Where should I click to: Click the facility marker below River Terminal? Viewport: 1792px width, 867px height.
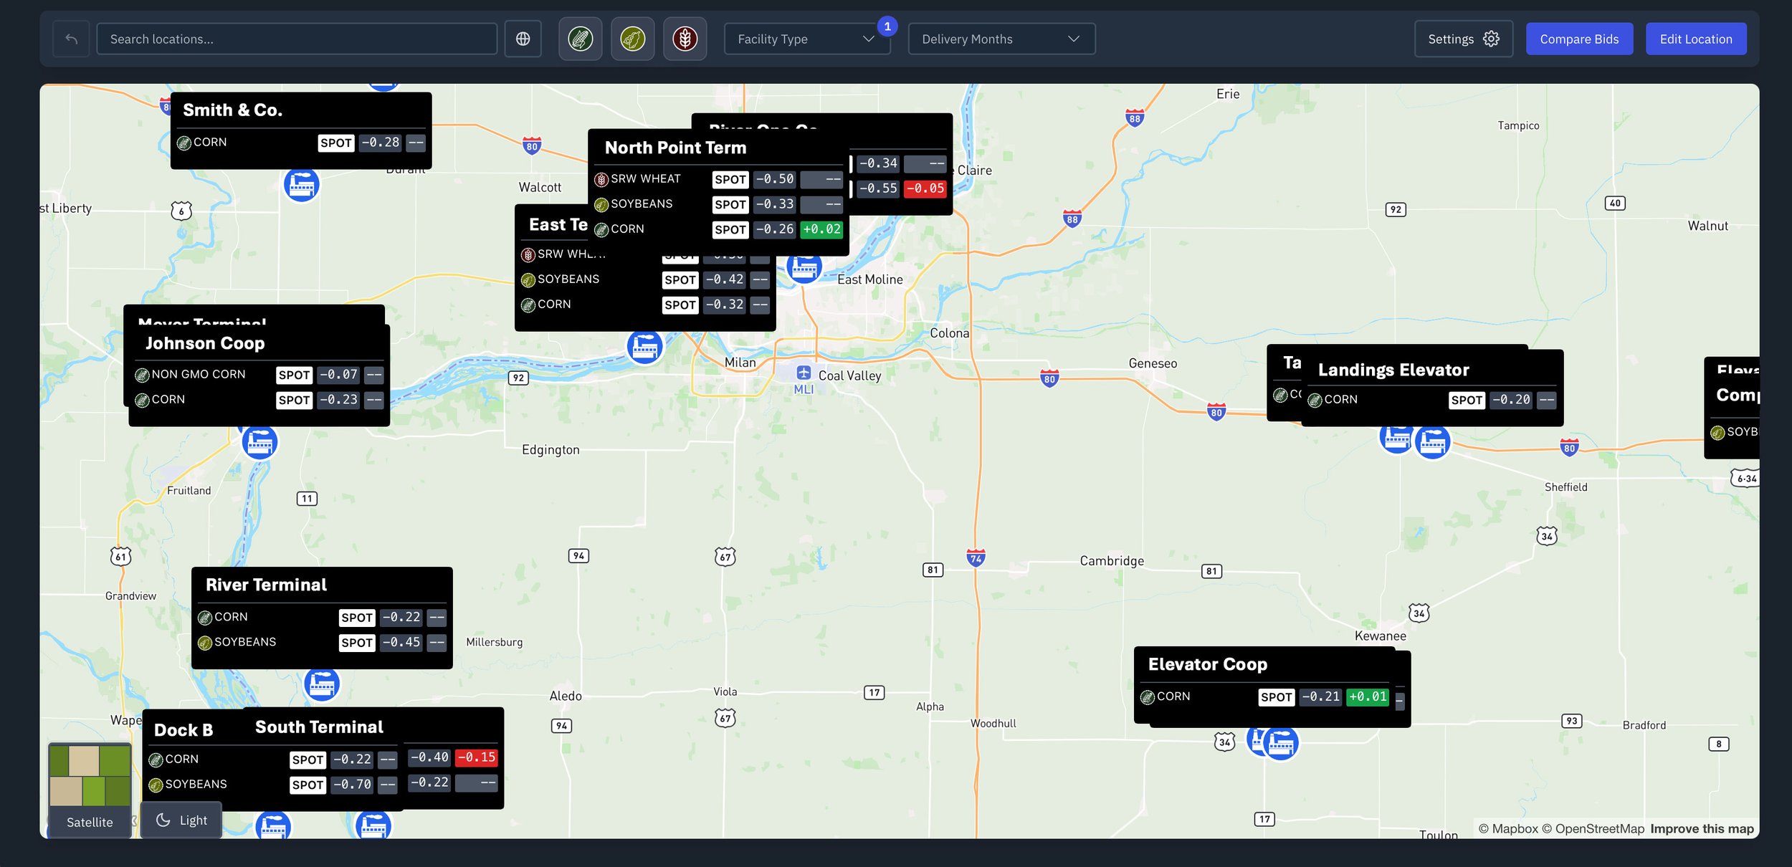coord(322,684)
